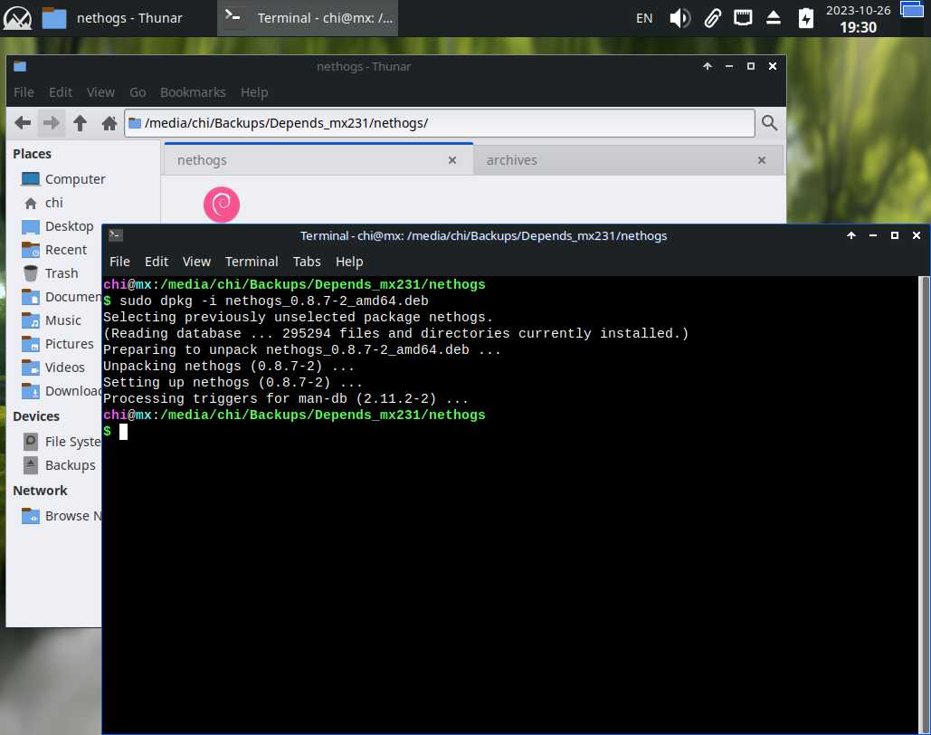Image resolution: width=931 pixels, height=735 pixels.
Task: Click network connection tray icon
Action: [x=742, y=18]
